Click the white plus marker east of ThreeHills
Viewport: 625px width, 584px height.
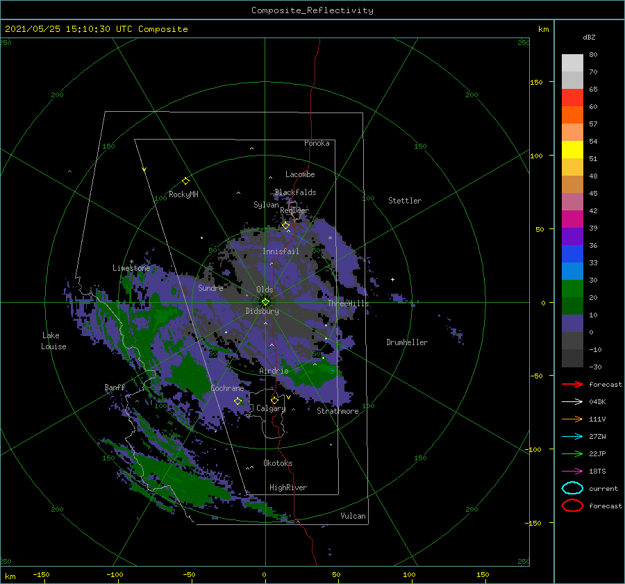tap(392, 279)
